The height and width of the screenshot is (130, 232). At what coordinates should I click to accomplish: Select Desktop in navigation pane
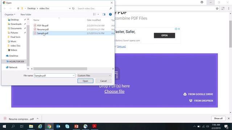[14, 19]
